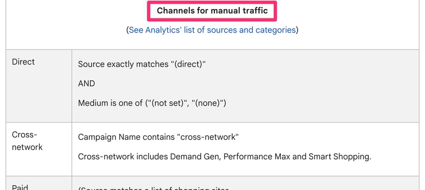
Task: Click the Medium is one of line
Action: (x=152, y=103)
